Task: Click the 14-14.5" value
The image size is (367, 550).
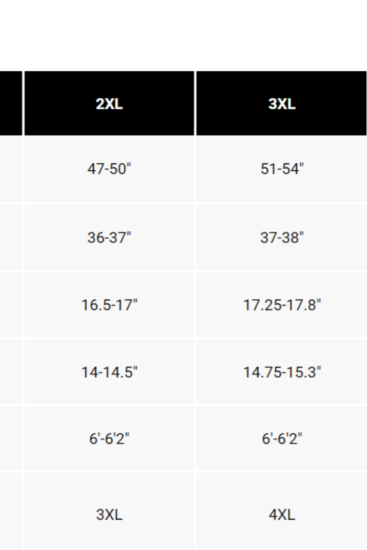Action: 109,372
